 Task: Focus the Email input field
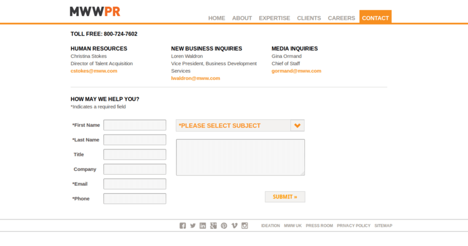135,184
